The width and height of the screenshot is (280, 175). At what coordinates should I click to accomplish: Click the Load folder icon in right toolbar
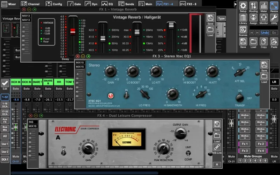[253, 42]
